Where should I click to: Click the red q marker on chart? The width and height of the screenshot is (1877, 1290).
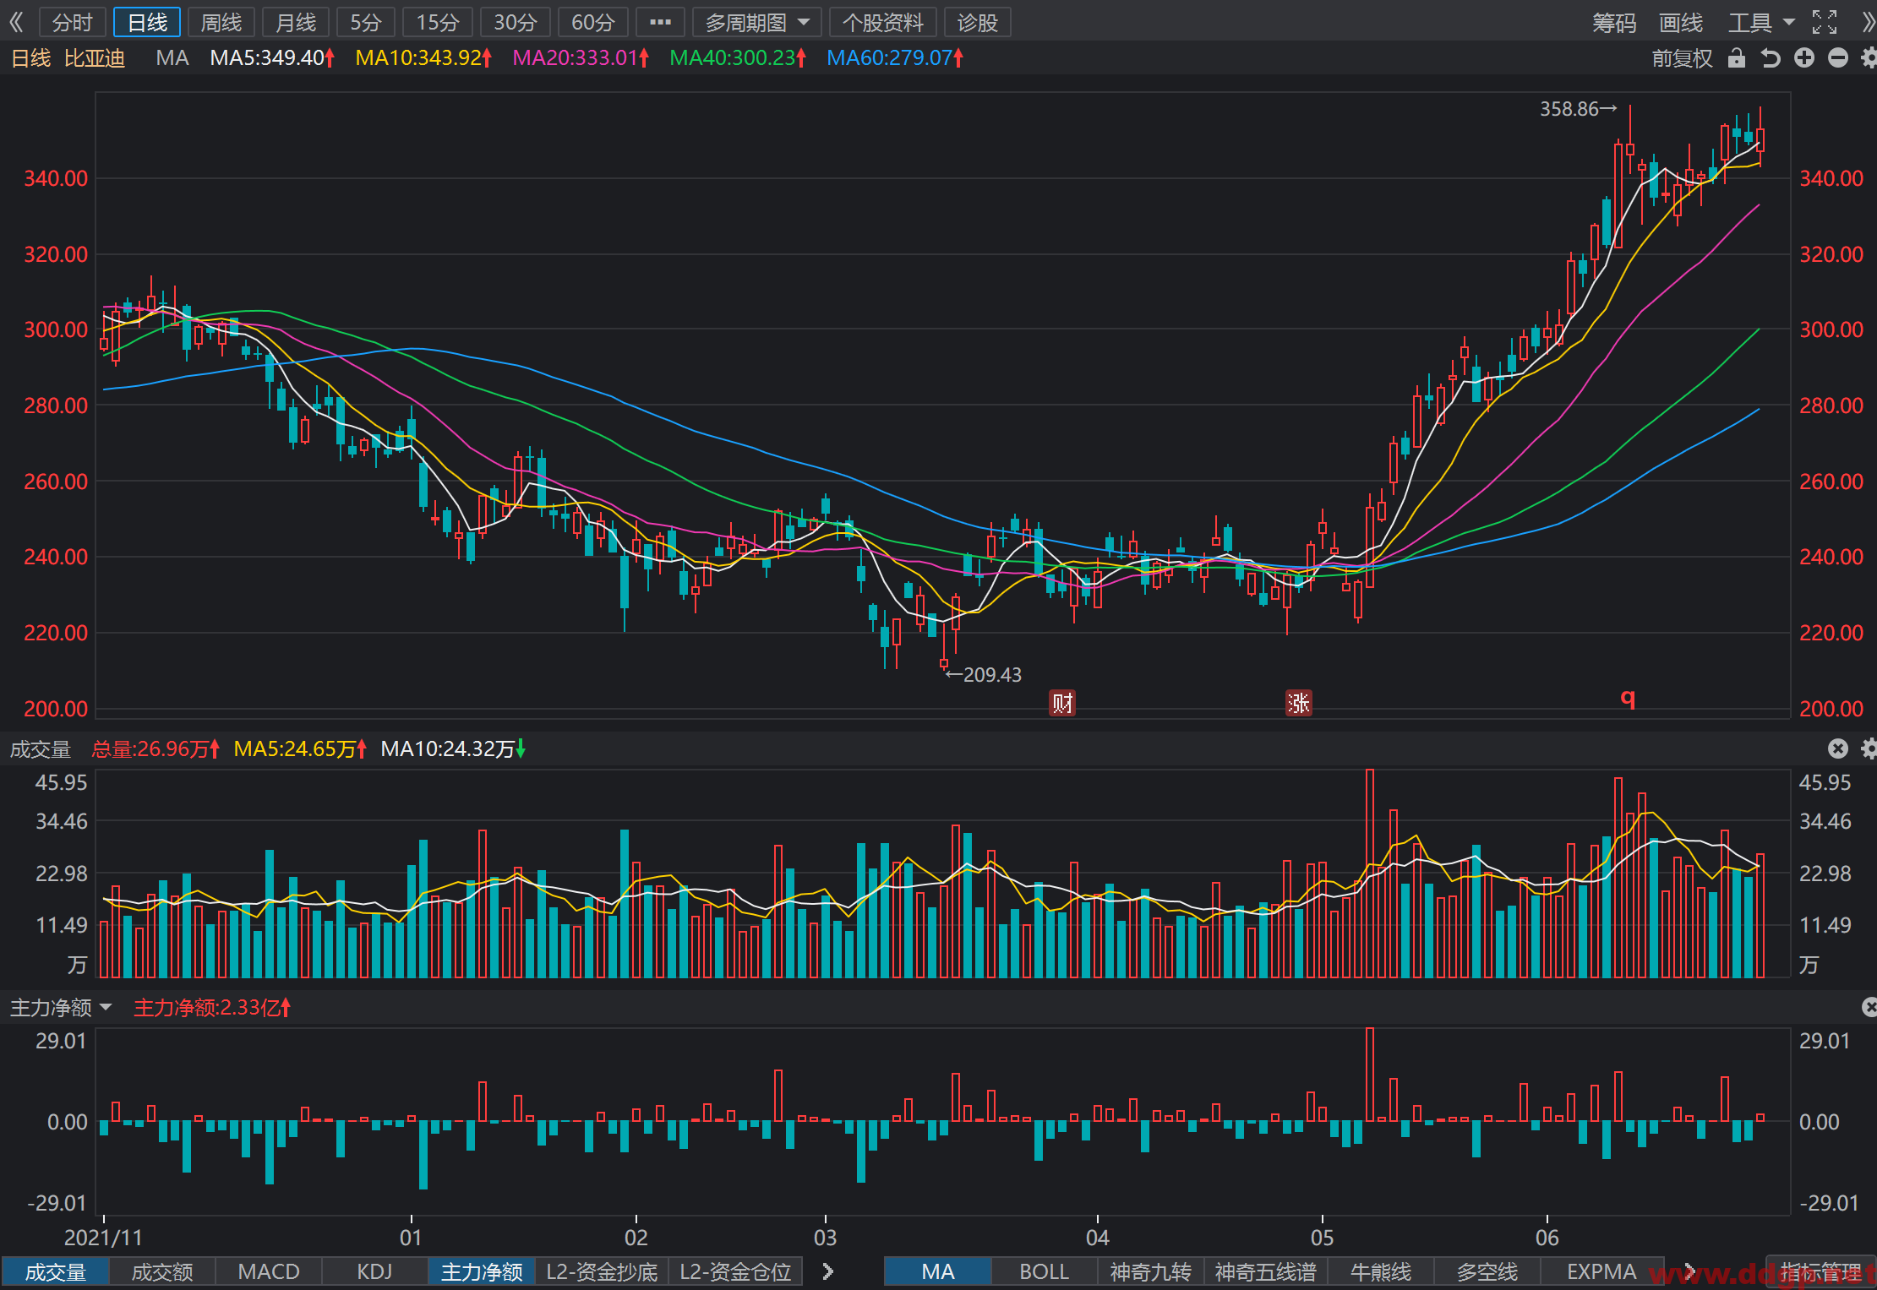point(1628,699)
